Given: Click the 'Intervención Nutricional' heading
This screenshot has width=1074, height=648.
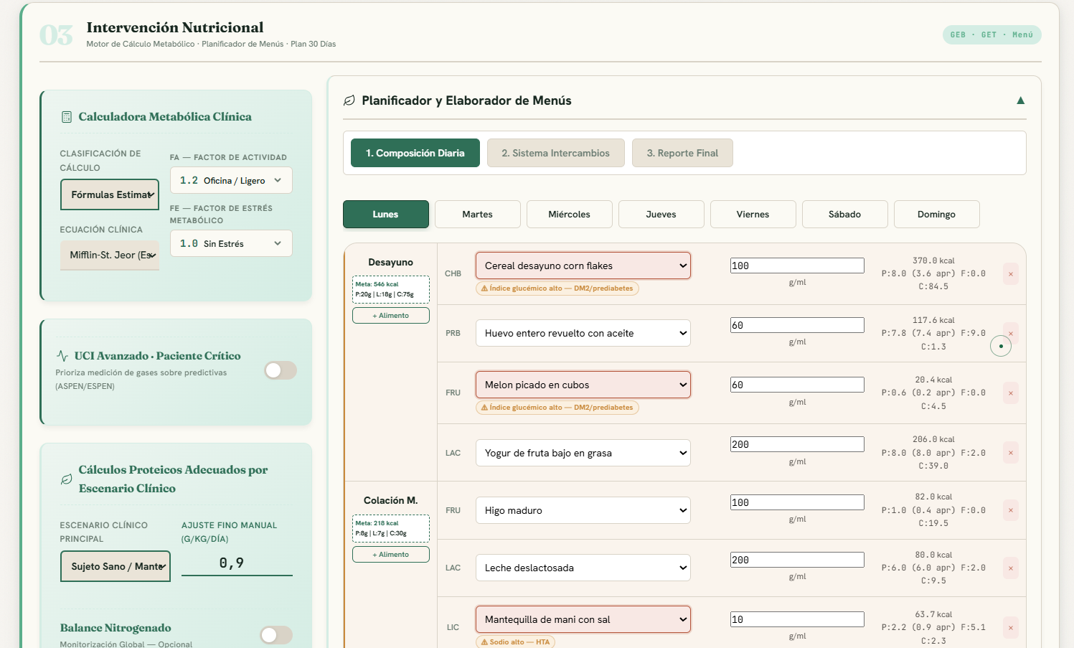Looking at the screenshot, I should click(175, 27).
